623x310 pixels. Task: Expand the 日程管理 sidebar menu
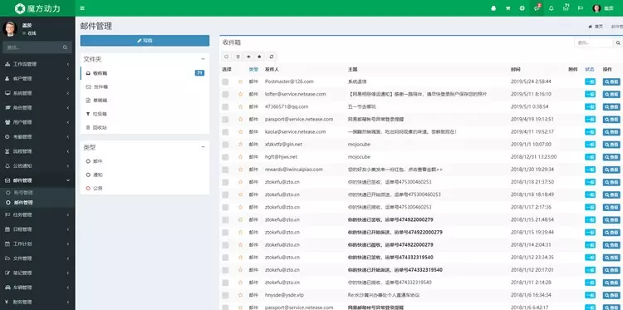pos(37,229)
